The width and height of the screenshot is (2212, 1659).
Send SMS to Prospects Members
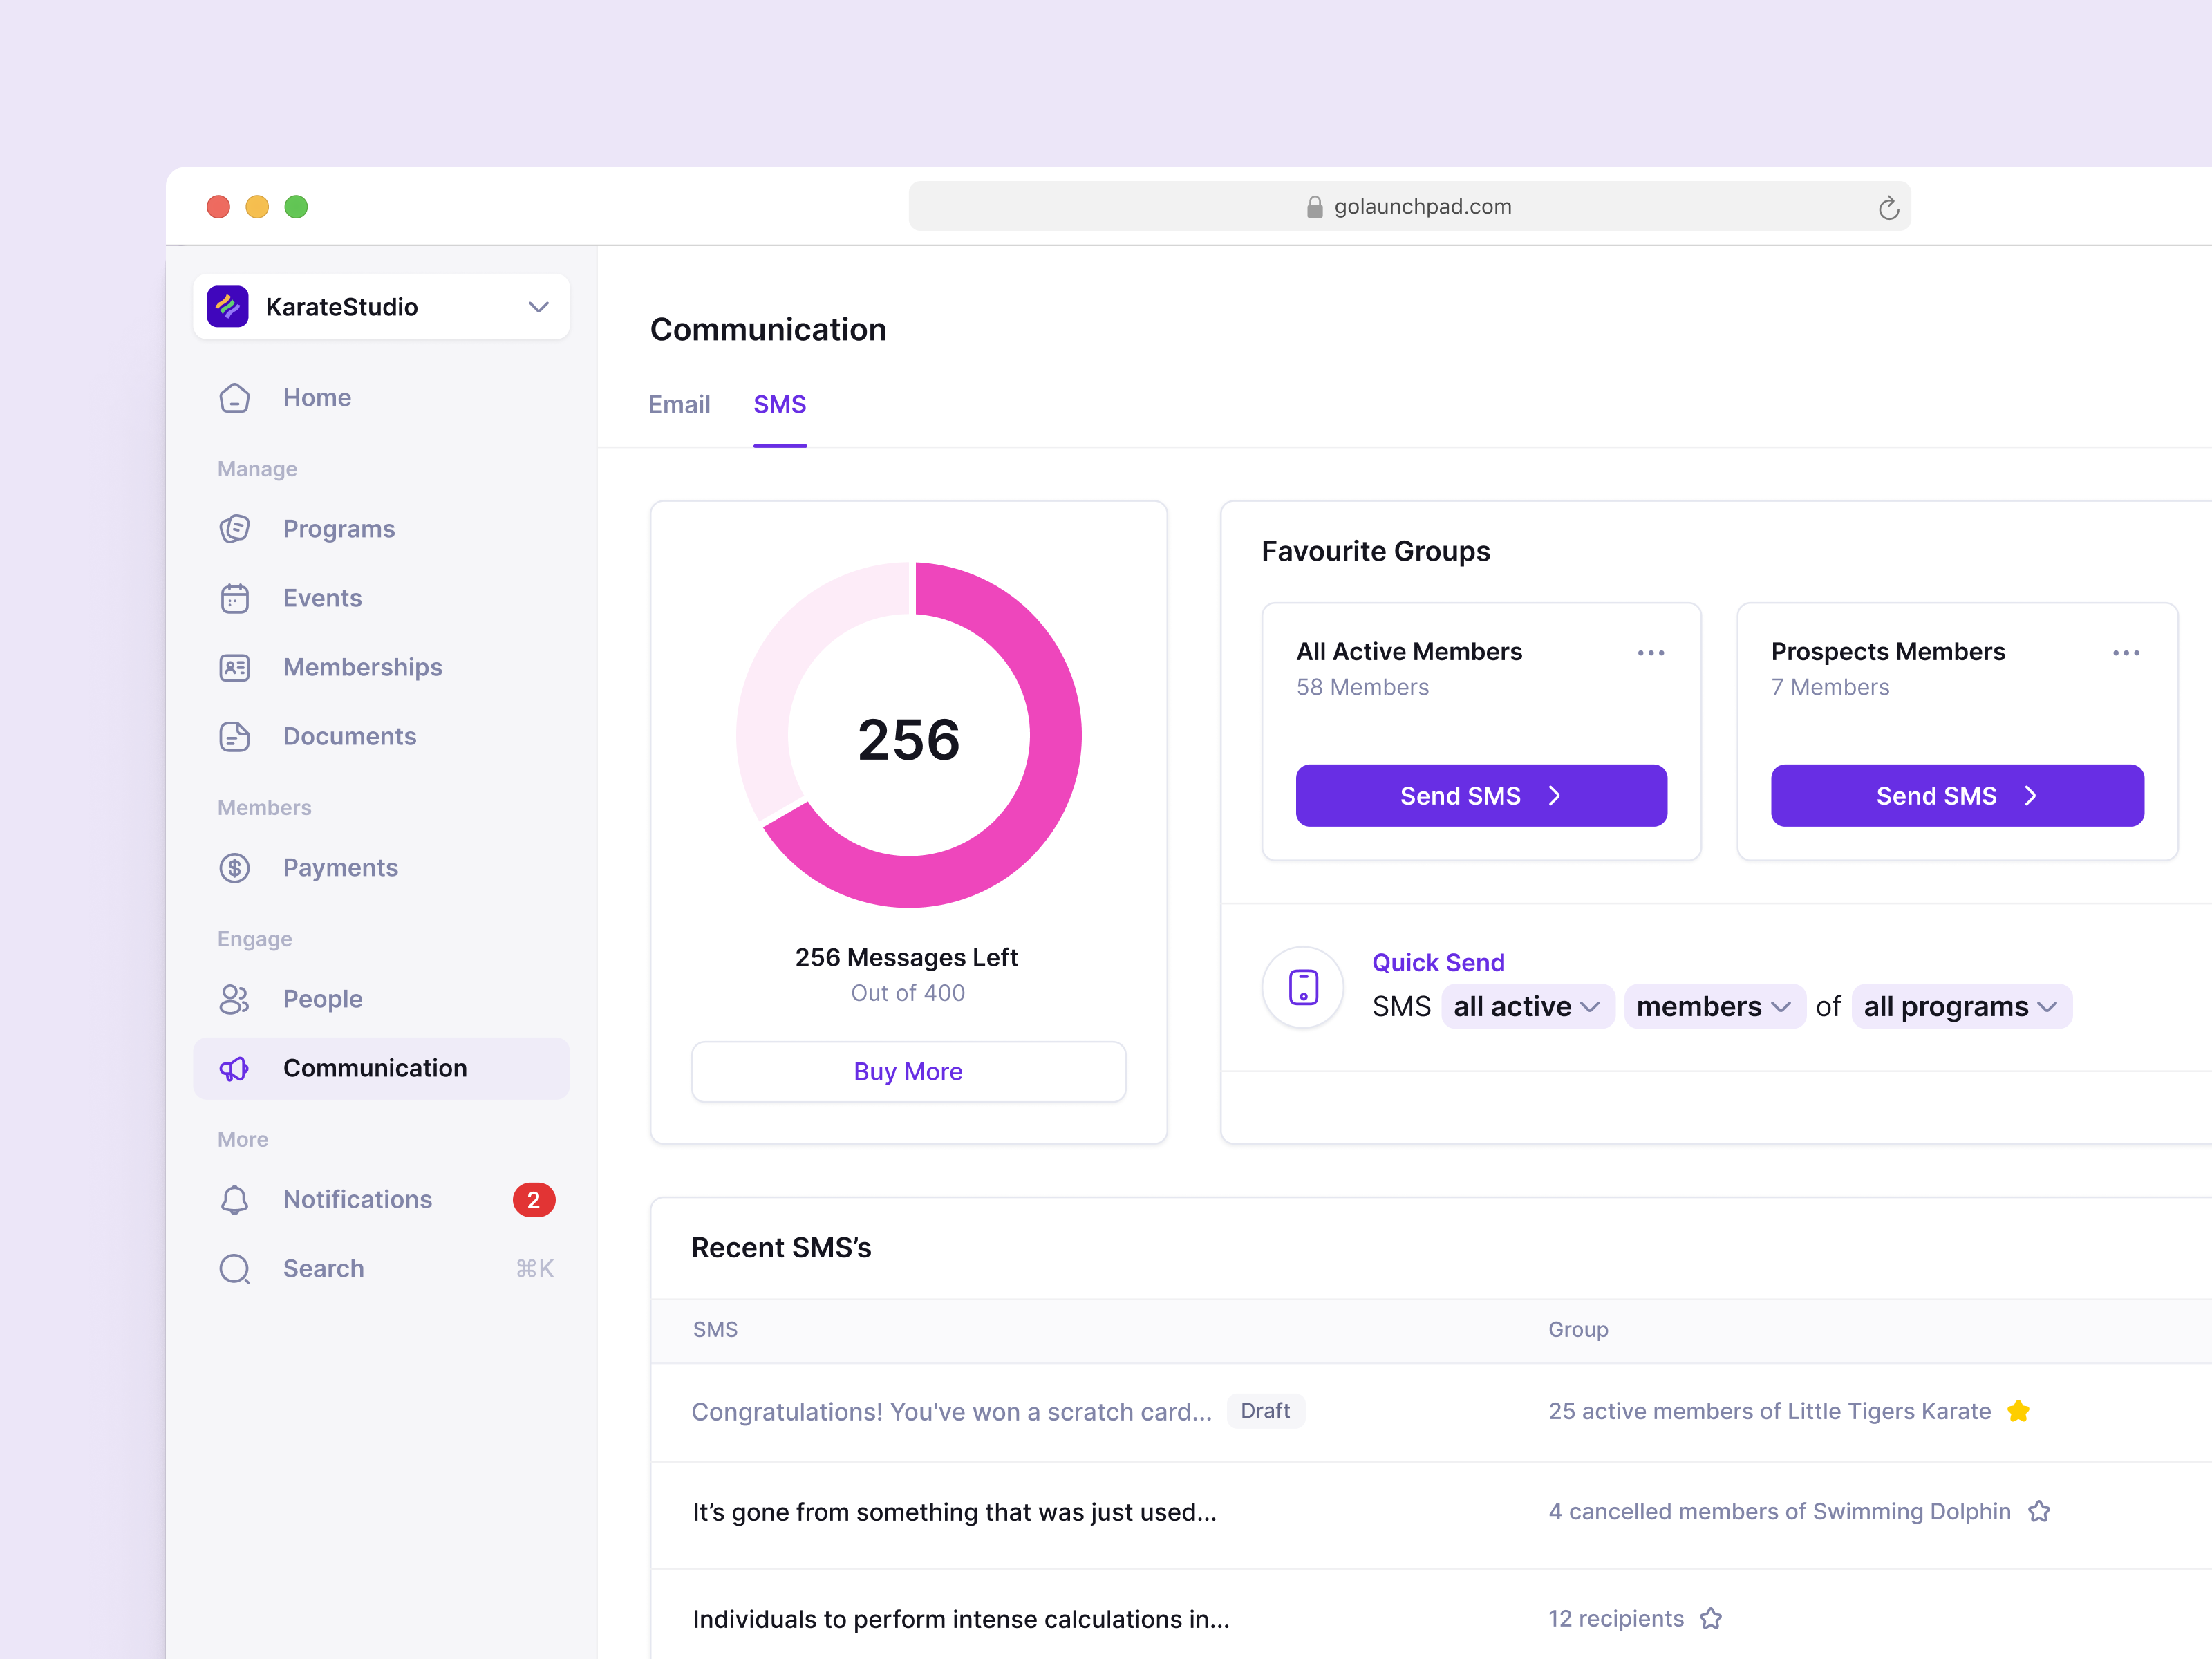pyautogui.click(x=1957, y=796)
